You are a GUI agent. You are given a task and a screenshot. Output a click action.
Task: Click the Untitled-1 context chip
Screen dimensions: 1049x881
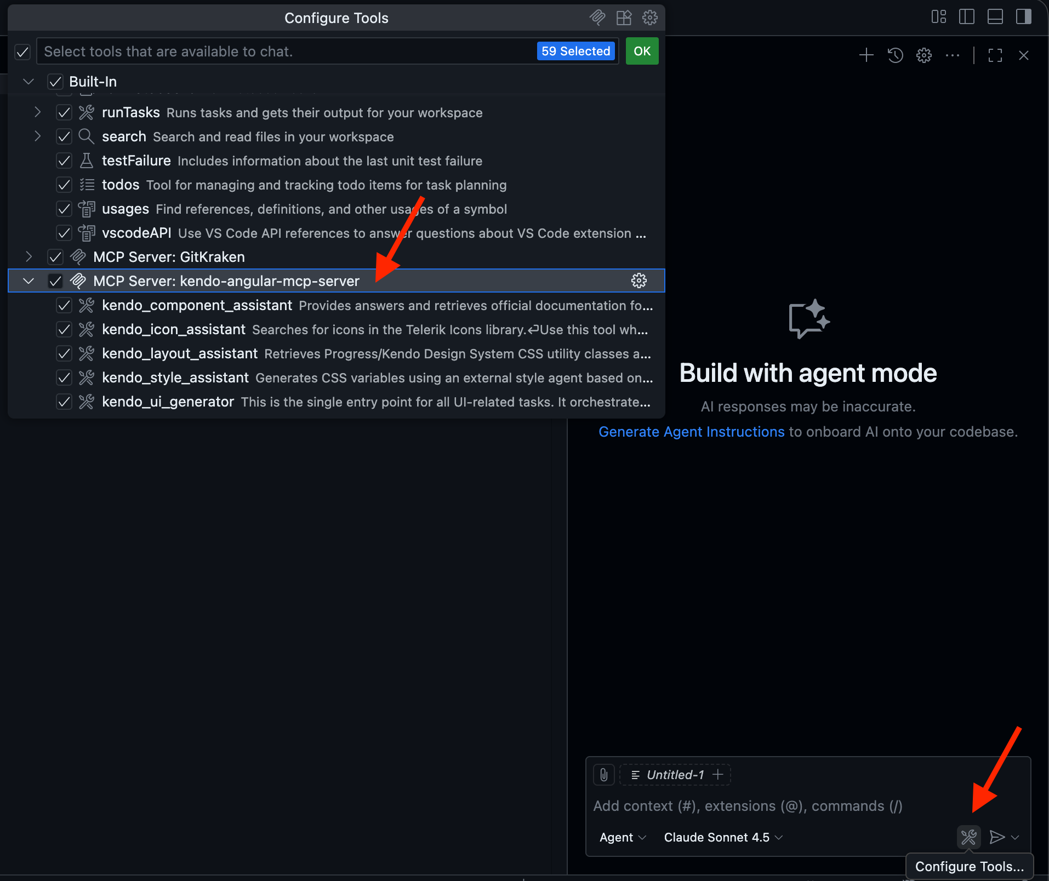pos(675,775)
